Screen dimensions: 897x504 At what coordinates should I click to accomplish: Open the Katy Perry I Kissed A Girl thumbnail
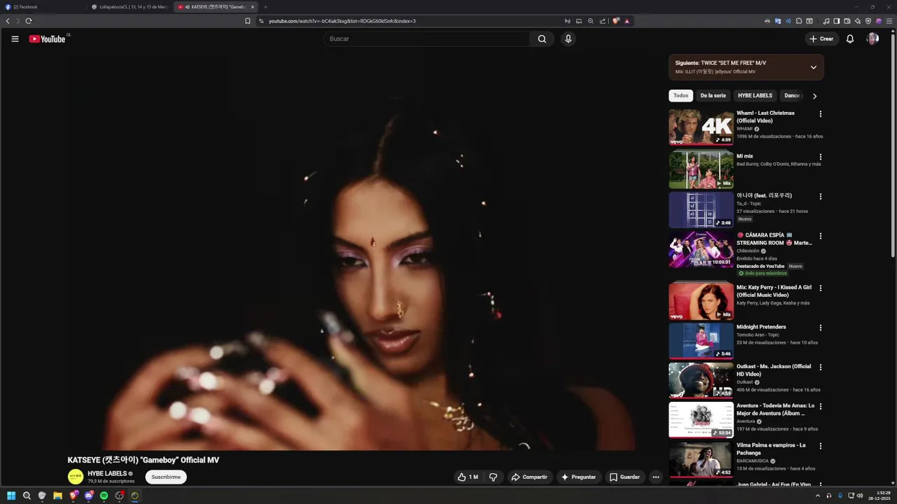[x=701, y=301]
